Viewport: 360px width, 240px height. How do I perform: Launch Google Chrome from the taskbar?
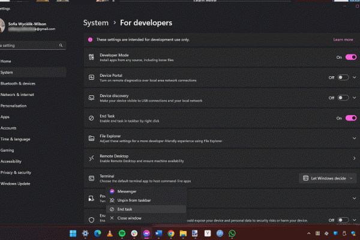coord(171,233)
